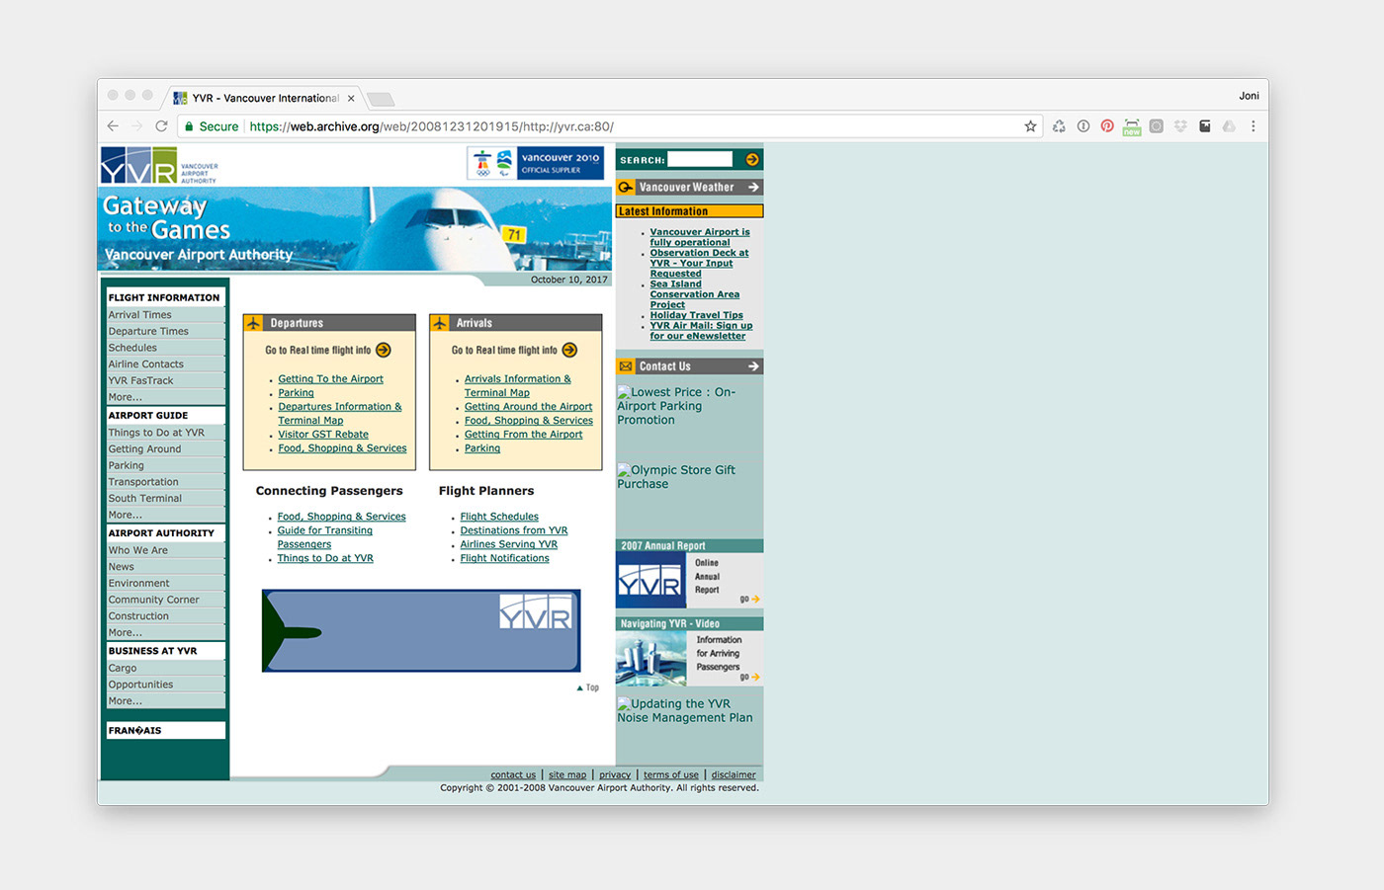Click the Vancouver Weather icon
The height and width of the screenshot is (890, 1384).
[x=626, y=187]
